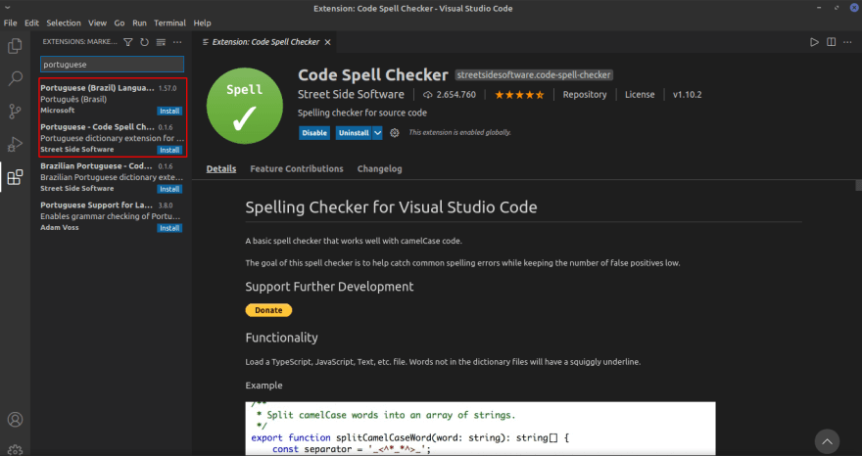Filter extensions with the funnel icon

pyautogui.click(x=128, y=42)
